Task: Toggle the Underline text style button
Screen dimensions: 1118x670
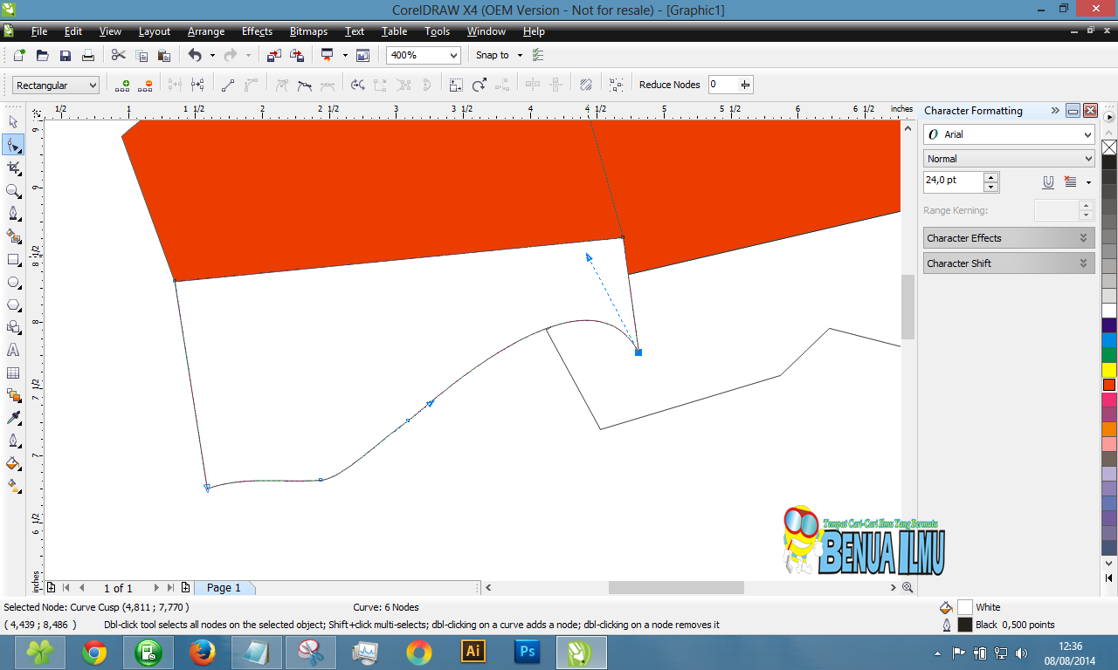Action: 1048,182
